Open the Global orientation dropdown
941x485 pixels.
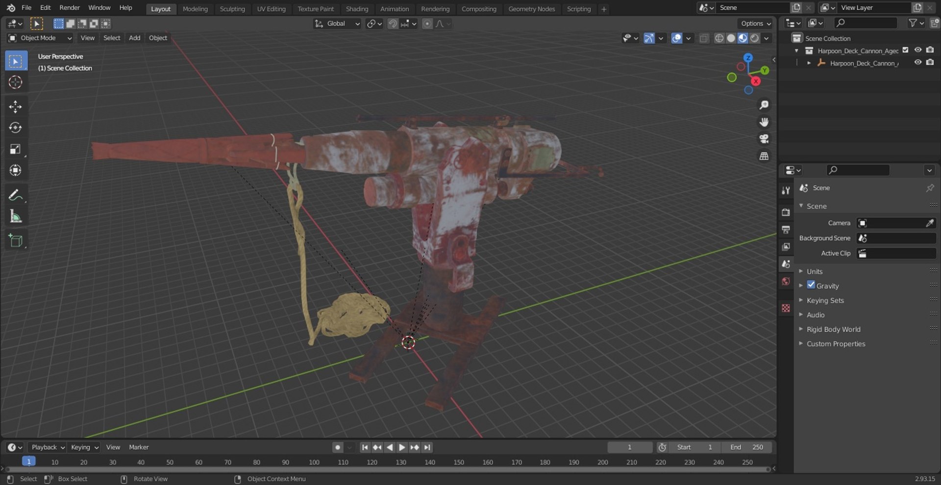[337, 23]
